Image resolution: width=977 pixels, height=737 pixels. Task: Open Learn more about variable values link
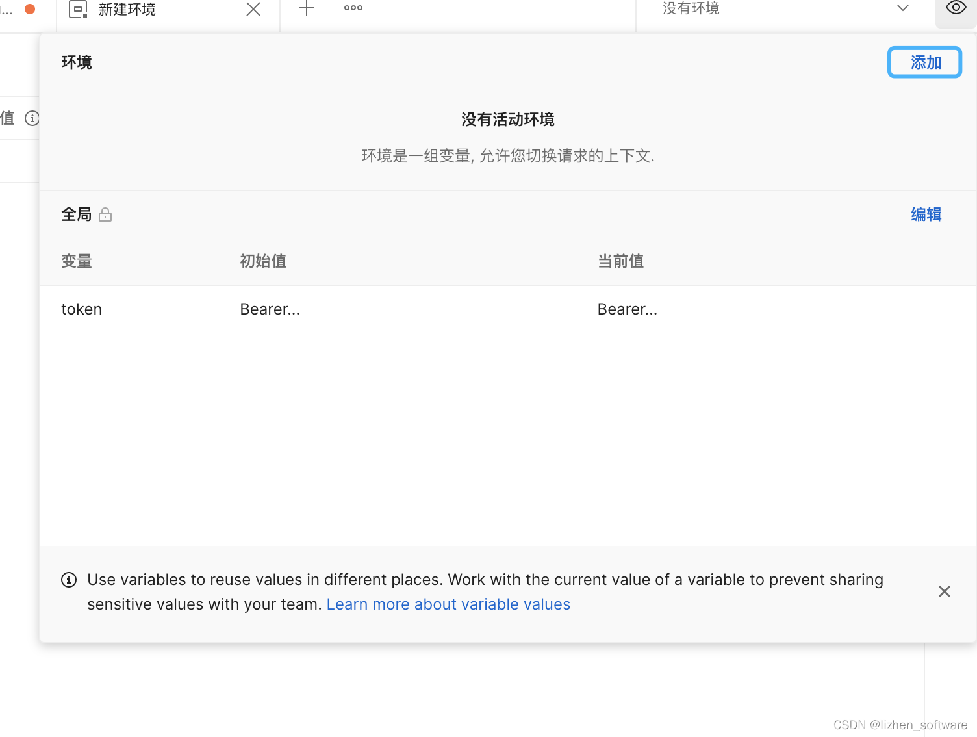pyautogui.click(x=448, y=604)
